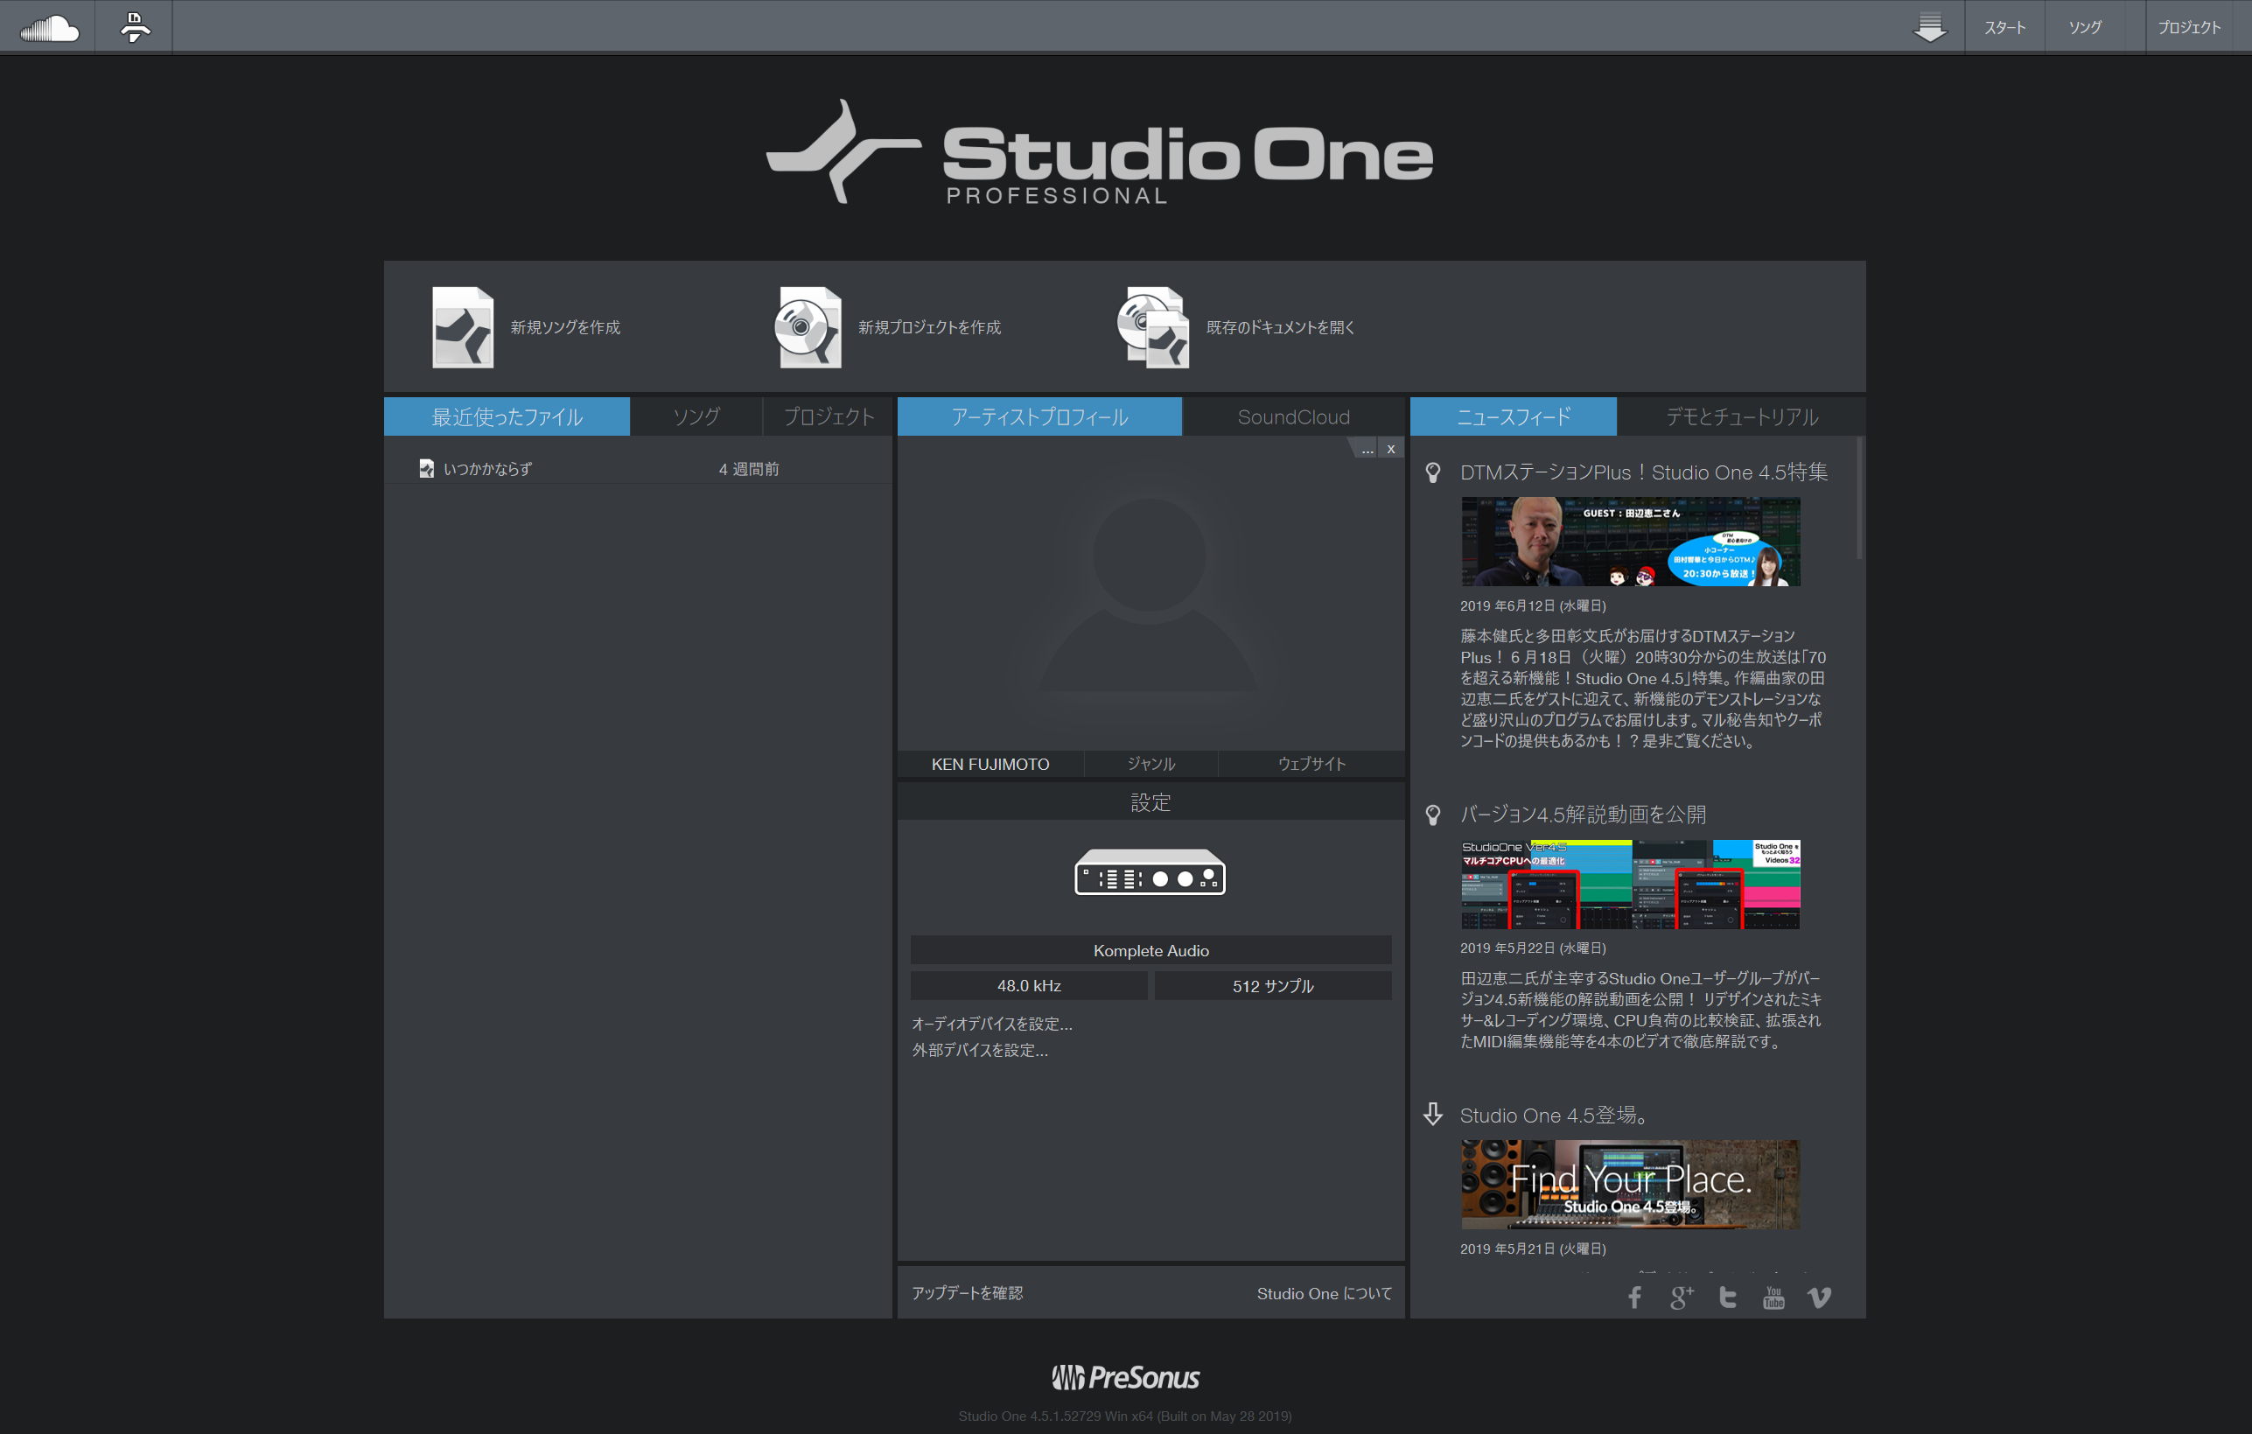Open オーディオデバイスを設定... link
Viewport: 2252px width, 1434px height.
[x=992, y=1025]
